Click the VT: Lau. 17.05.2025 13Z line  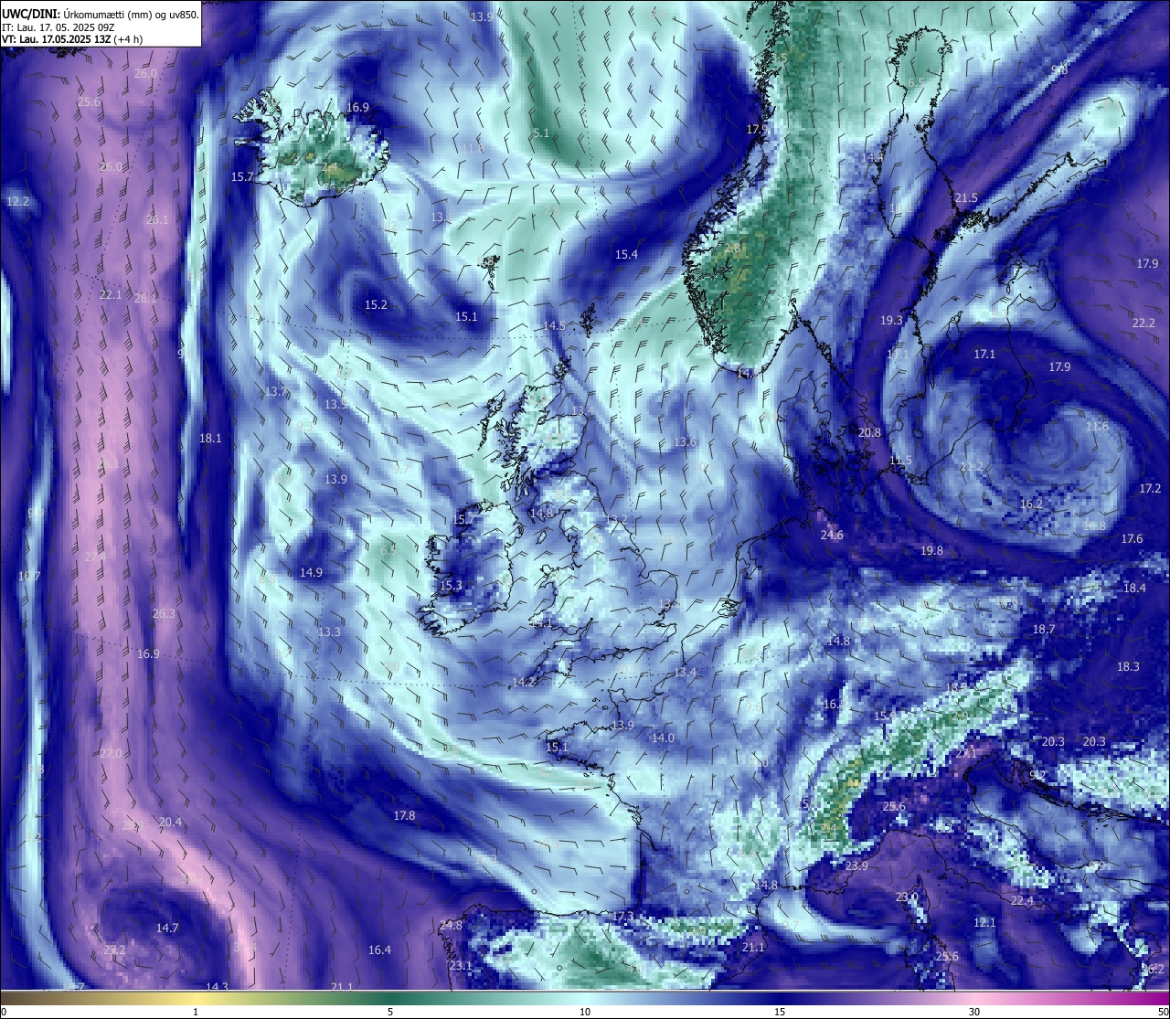71,39
